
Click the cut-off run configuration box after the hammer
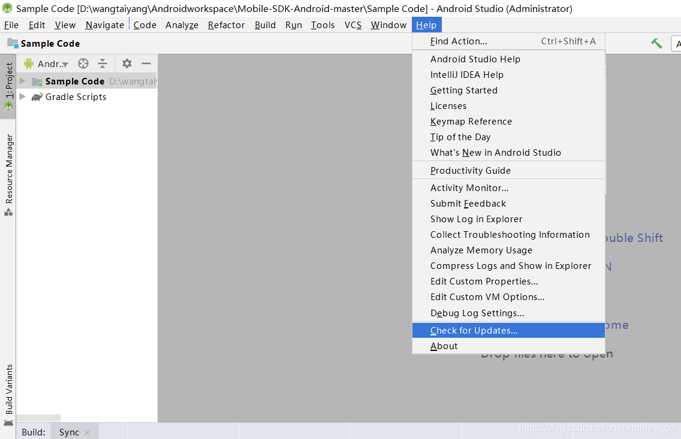point(676,44)
